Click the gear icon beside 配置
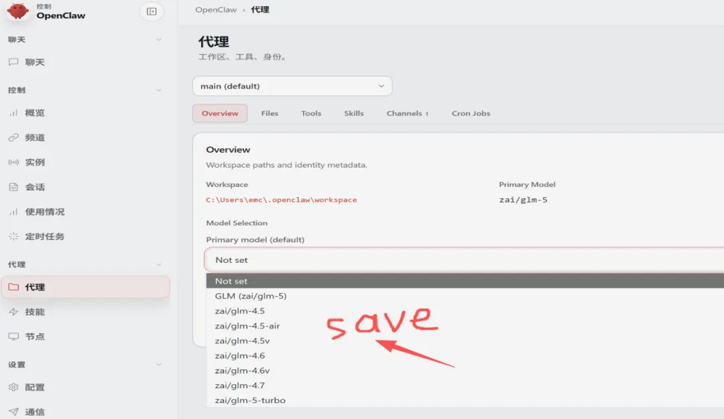 coord(13,387)
